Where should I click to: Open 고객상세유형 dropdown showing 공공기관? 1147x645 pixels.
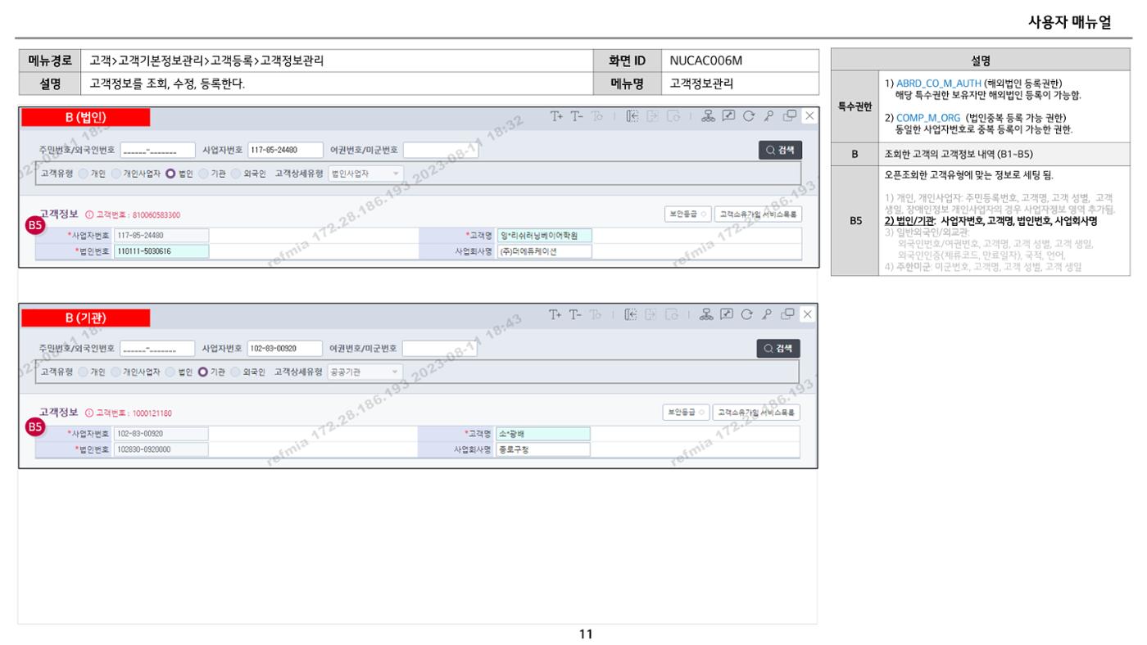coord(365,372)
